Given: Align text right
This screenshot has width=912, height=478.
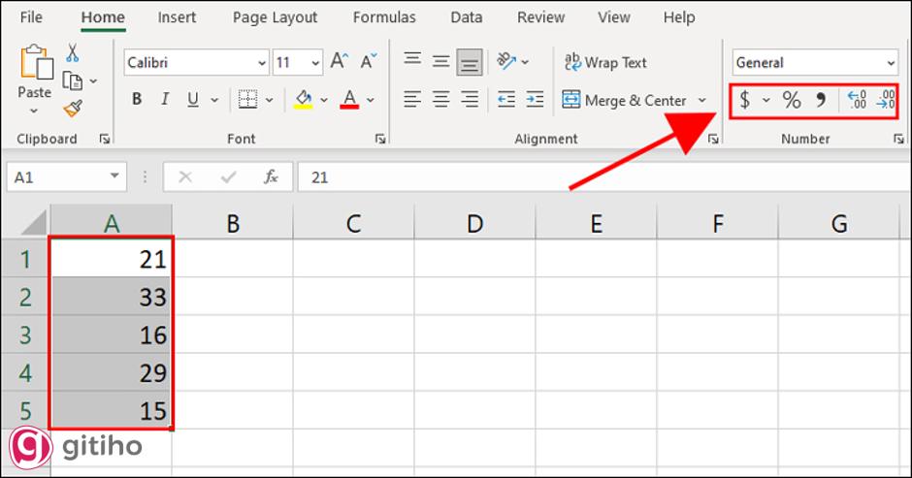Looking at the screenshot, I should tap(470, 100).
